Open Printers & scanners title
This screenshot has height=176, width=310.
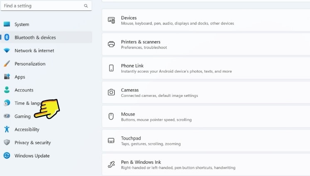tap(141, 42)
